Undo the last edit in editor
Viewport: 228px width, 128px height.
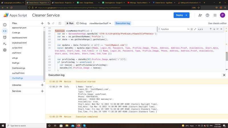[x=49, y=23]
